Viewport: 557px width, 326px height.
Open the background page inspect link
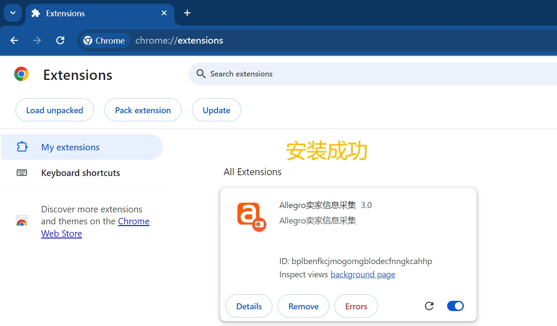click(x=363, y=274)
